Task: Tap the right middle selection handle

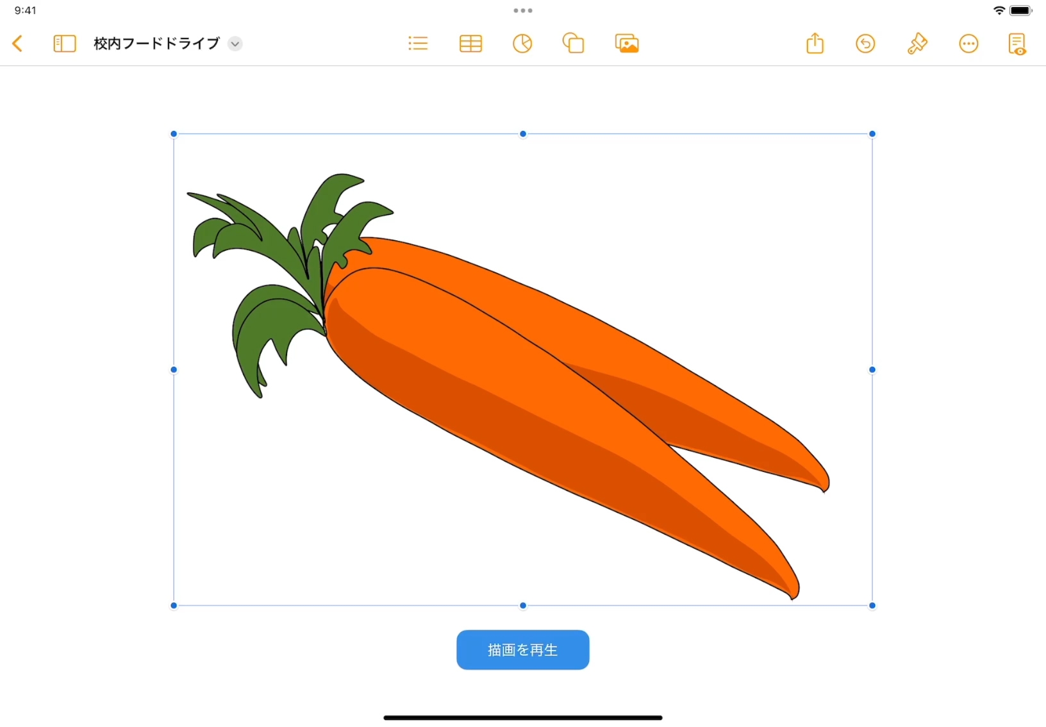Action: (872, 370)
